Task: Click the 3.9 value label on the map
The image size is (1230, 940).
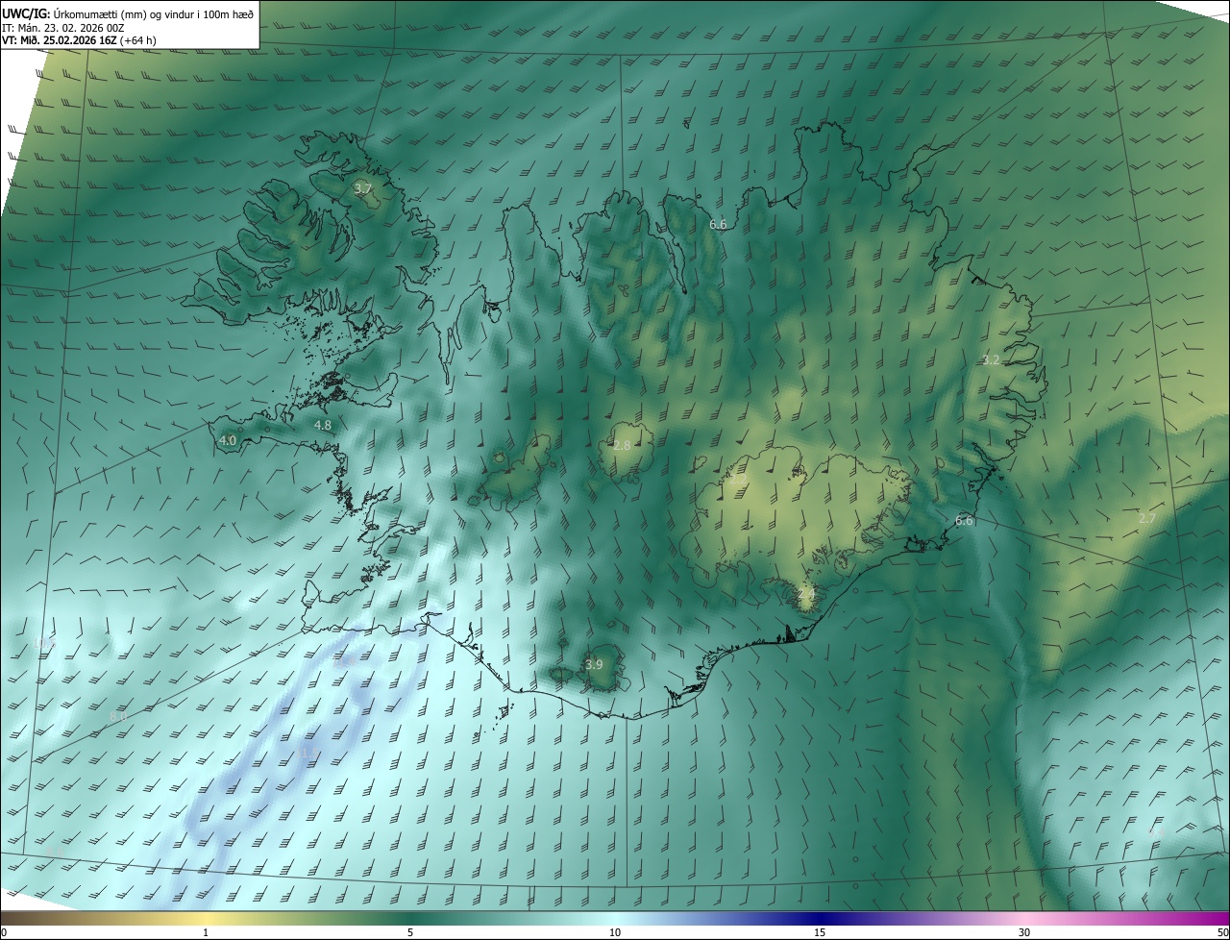Action: pyautogui.click(x=594, y=664)
